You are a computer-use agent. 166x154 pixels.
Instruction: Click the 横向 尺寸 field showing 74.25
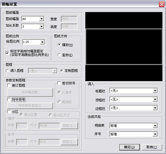[x=49, y=126]
